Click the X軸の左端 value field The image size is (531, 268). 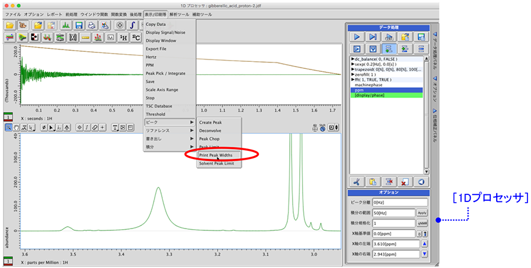(x=396, y=244)
